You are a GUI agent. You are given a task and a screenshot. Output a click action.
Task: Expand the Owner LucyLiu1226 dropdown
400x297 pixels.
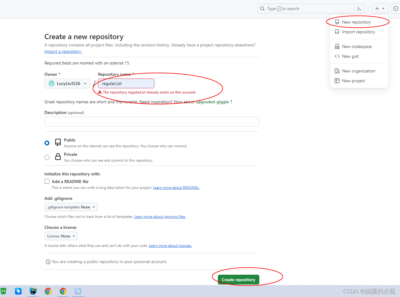pyautogui.click(x=67, y=83)
